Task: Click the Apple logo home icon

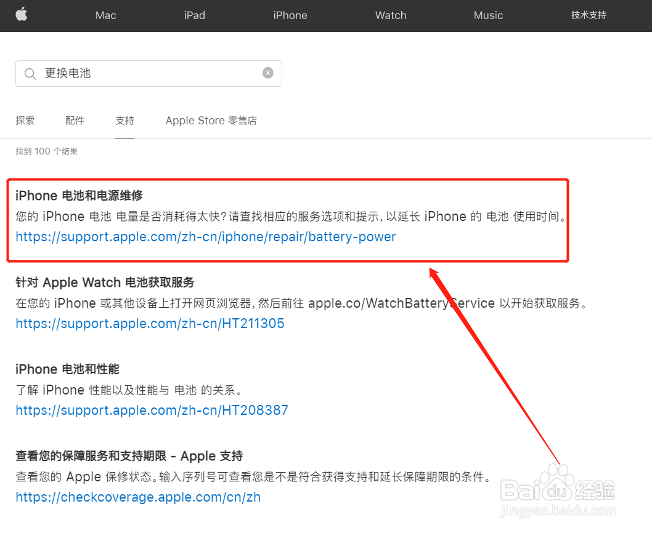Action: (22, 15)
